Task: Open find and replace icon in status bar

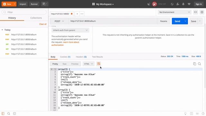Action: coord(9,113)
